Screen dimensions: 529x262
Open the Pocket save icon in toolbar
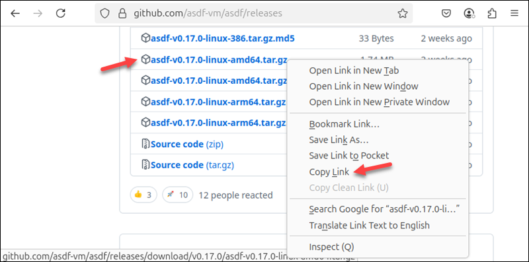[x=446, y=13]
